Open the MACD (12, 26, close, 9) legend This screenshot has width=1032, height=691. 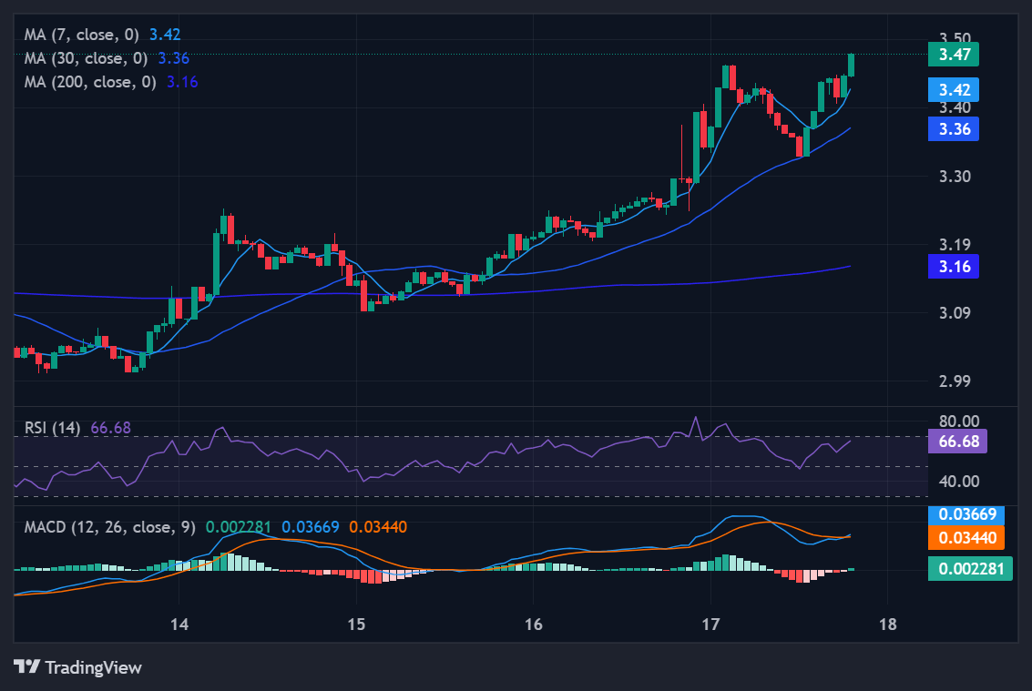[x=109, y=527]
